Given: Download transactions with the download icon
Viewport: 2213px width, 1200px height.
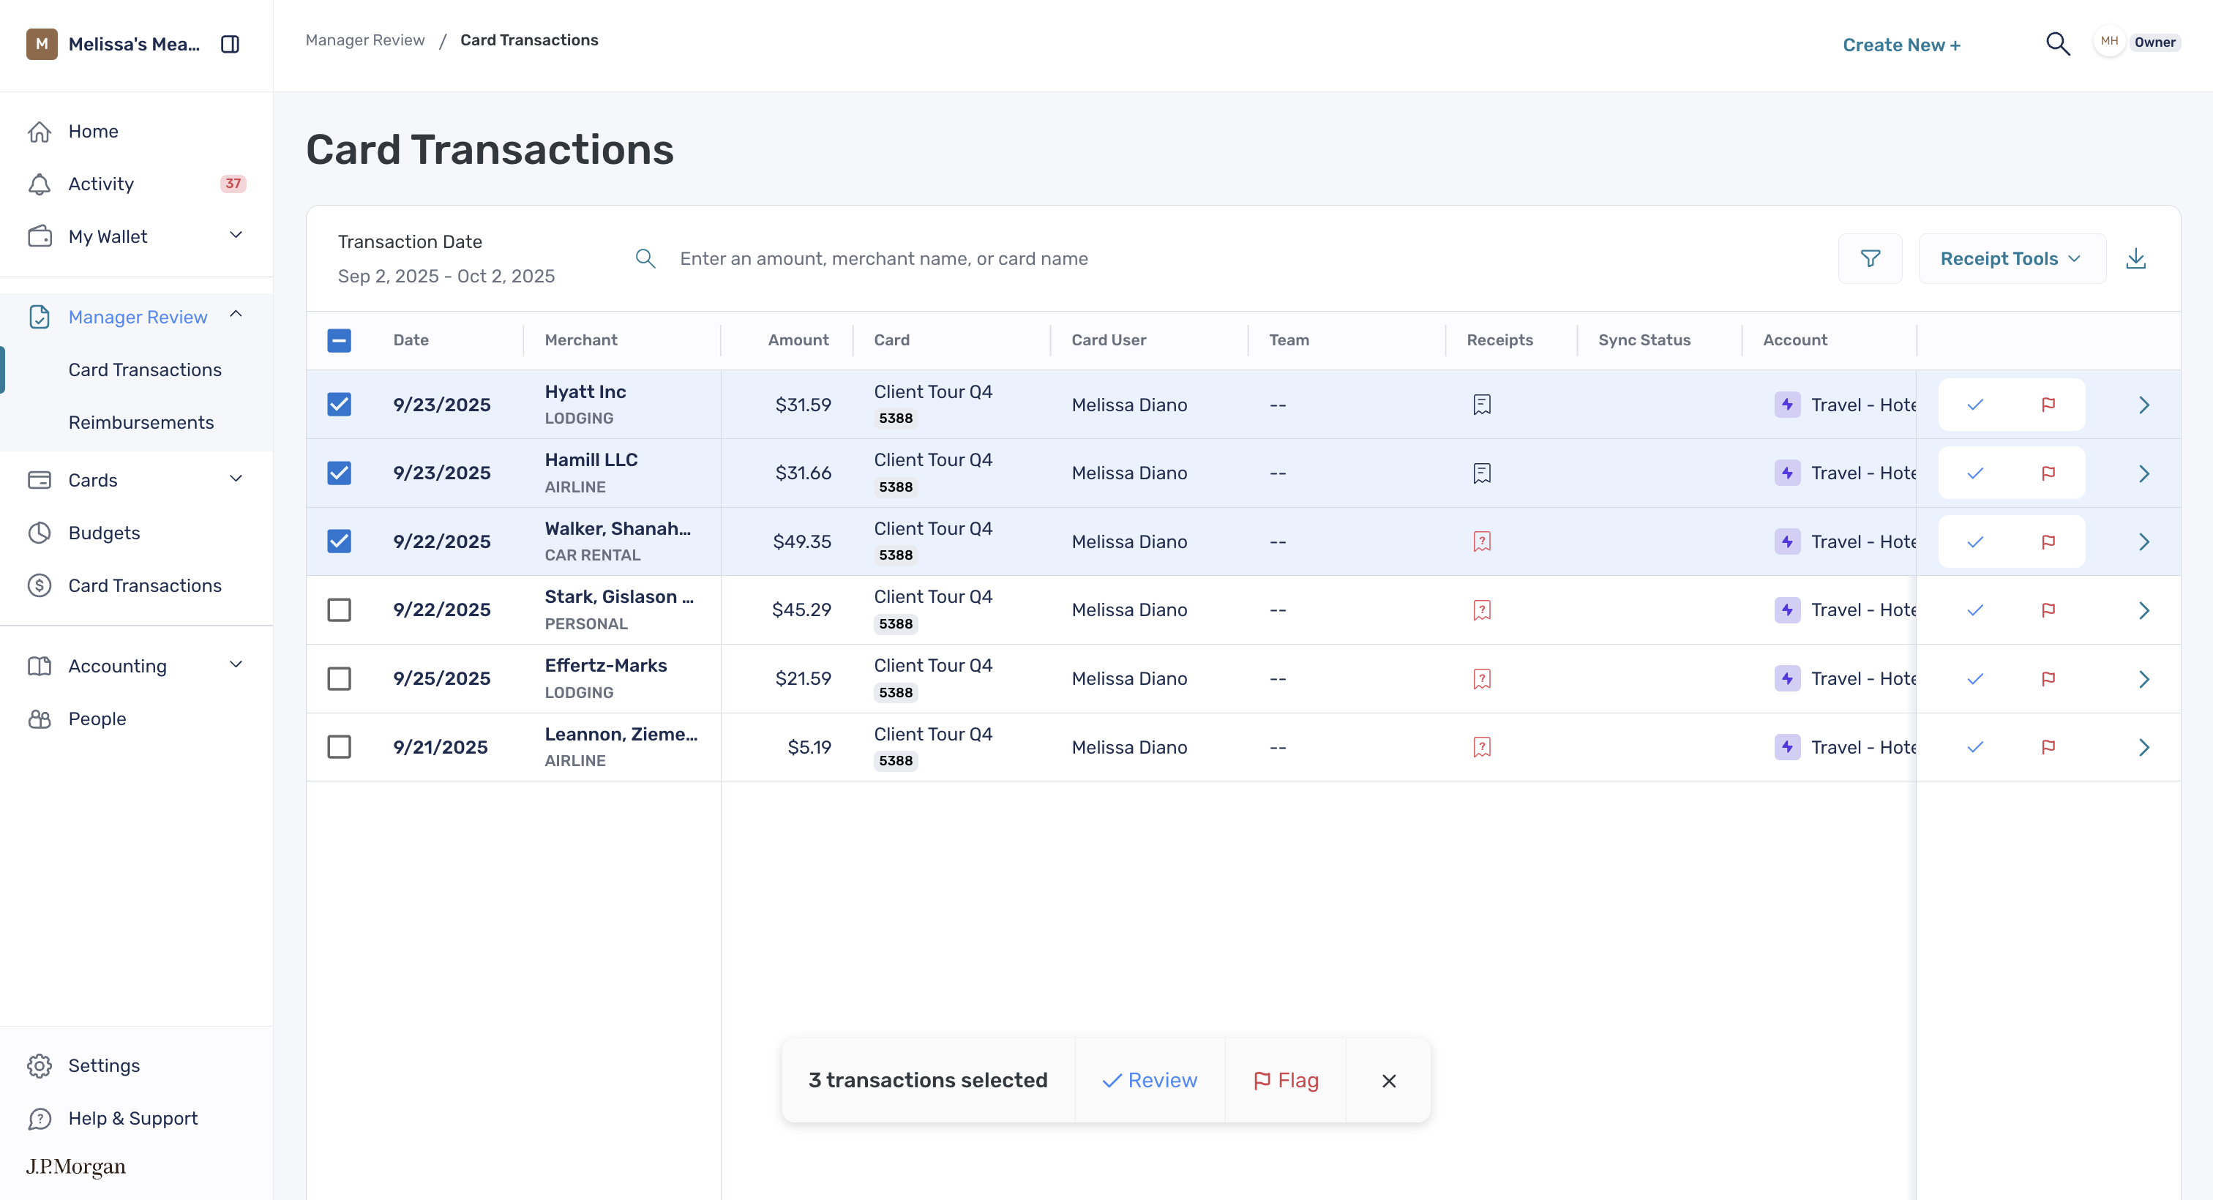Looking at the screenshot, I should pos(2135,258).
